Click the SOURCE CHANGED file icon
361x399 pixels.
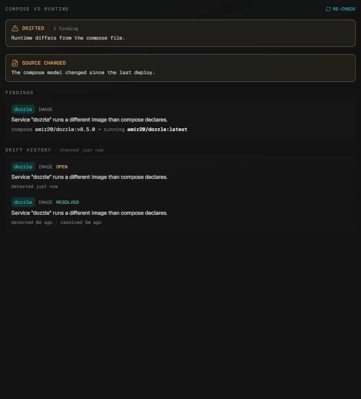15,63
